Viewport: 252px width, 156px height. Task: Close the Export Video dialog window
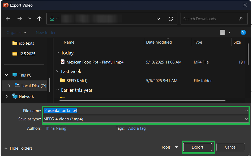coord(245,5)
